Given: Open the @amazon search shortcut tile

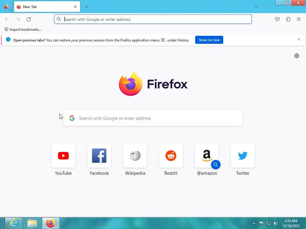Looking at the screenshot, I should pyautogui.click(x=207, y=156).
